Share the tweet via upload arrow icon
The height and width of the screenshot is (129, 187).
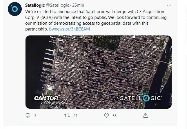coord(146,116)
